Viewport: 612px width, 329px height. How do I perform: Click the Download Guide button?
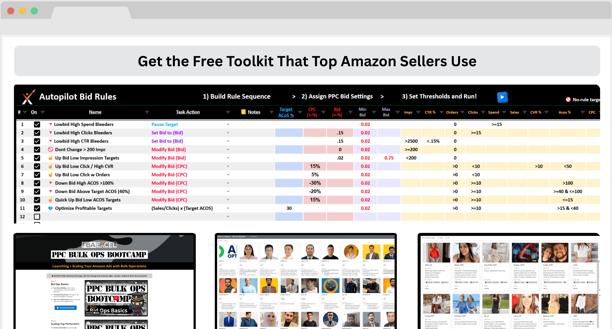66,308
